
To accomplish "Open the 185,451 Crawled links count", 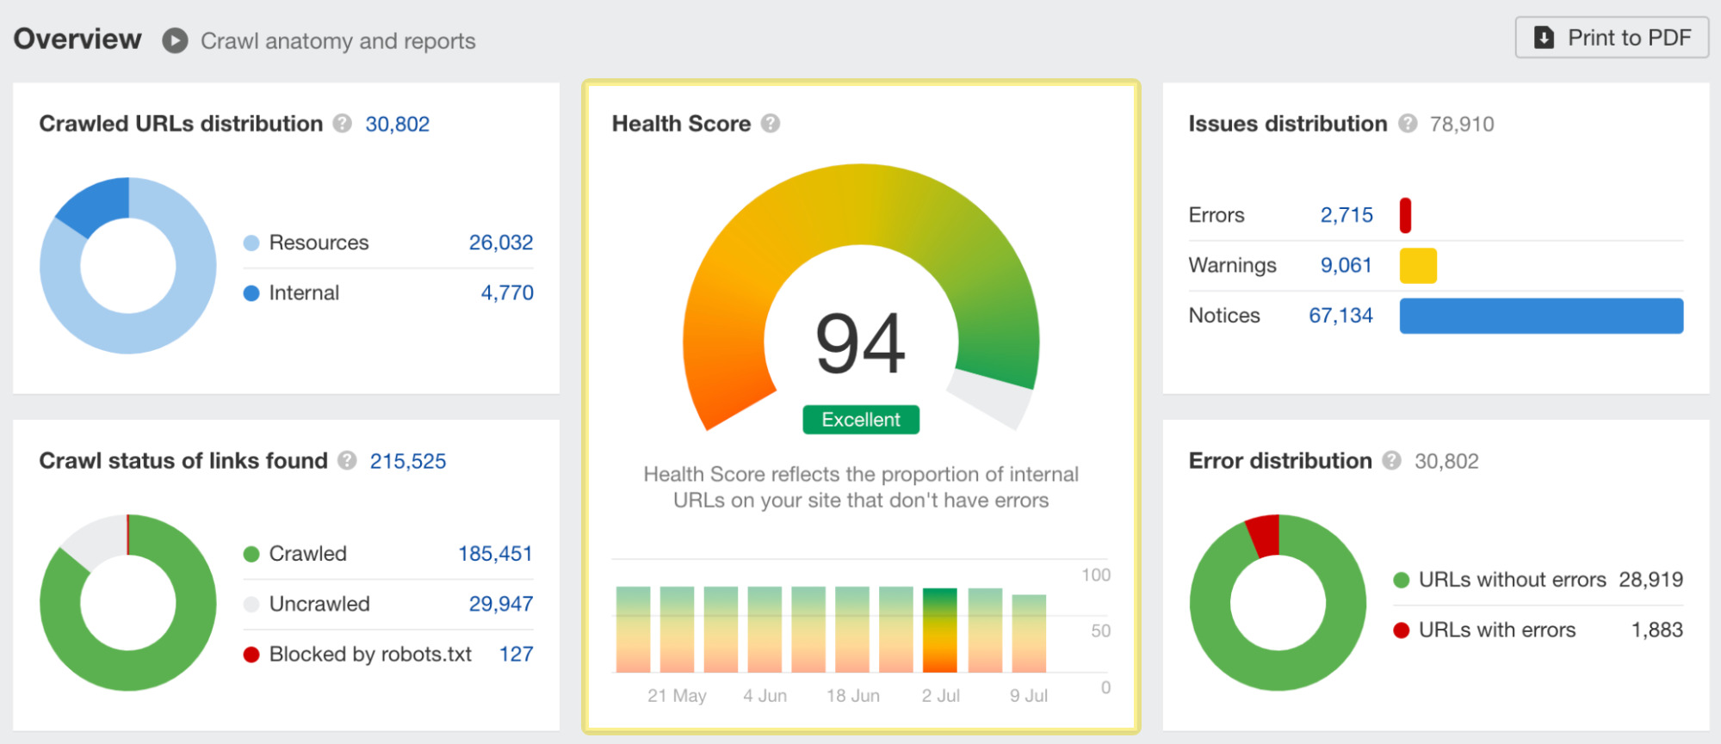I will [x=495, y=554].
